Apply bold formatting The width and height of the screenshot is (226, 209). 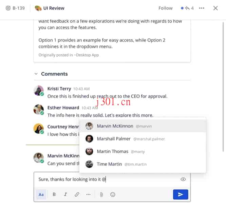click(x=54, y=194)
